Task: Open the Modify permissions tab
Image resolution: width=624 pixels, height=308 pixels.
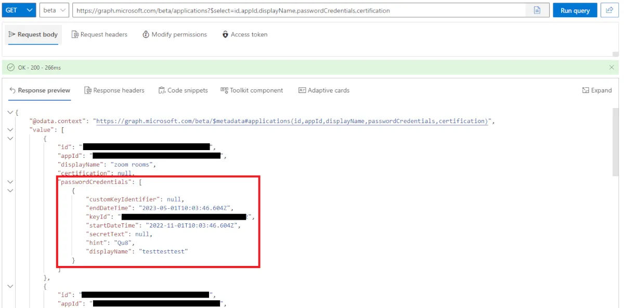Action: click(x=174, y=35)
